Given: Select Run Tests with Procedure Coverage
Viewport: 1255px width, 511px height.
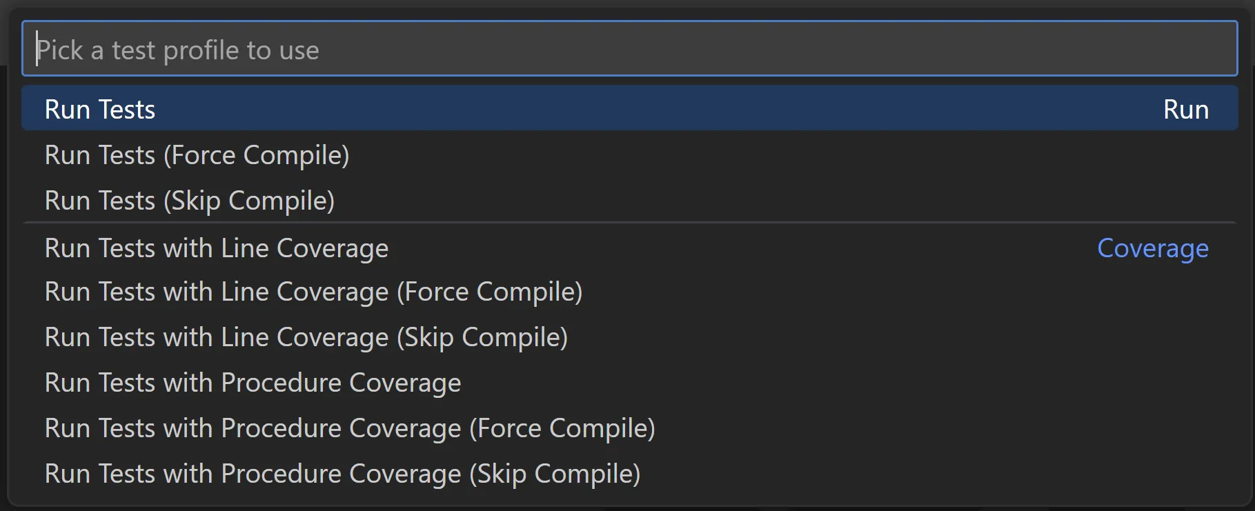Looking at the screenshot, I should point(253,383).
